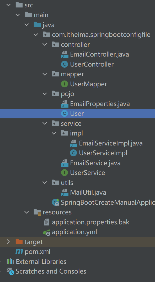
Task: Collapse the resources folder
Action: pos(26,212)
